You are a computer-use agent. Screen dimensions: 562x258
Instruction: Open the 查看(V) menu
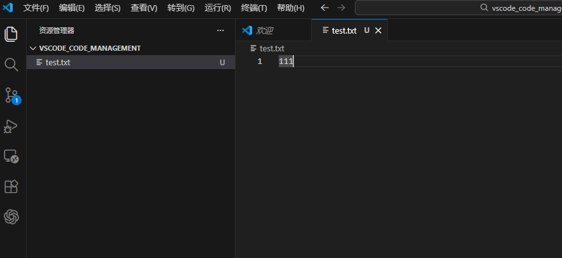[144, 8]
